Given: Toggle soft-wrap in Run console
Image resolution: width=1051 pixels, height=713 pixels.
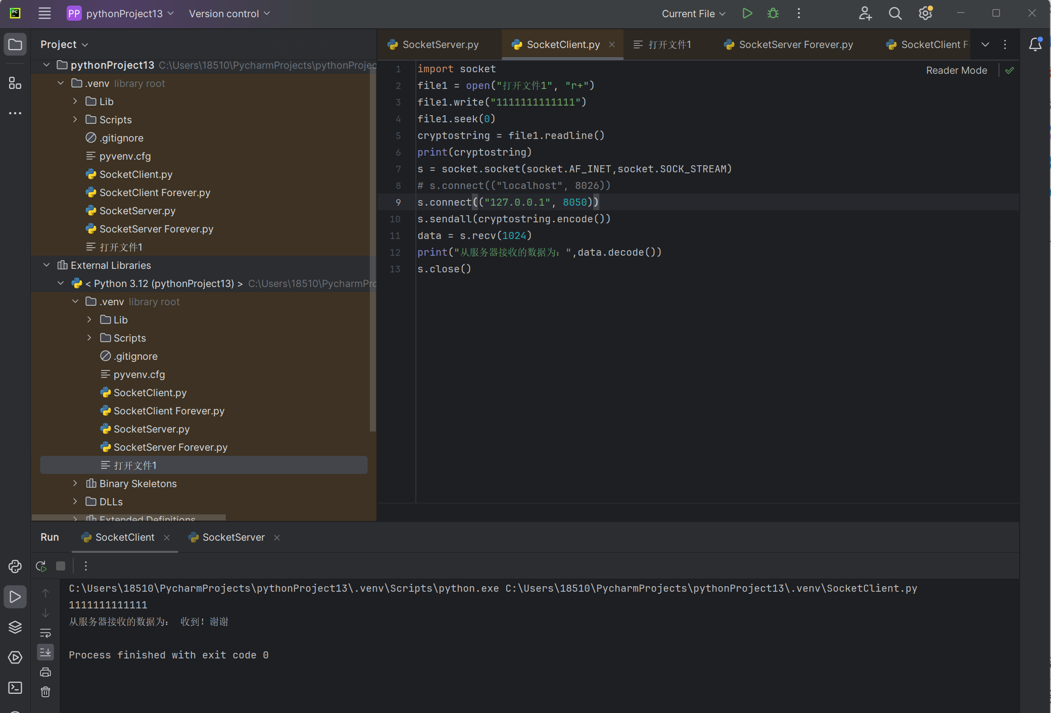Looking at the screenshot, I should tap(45, 633).
